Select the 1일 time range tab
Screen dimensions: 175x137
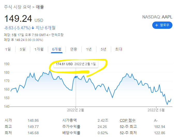pos(8,49)
